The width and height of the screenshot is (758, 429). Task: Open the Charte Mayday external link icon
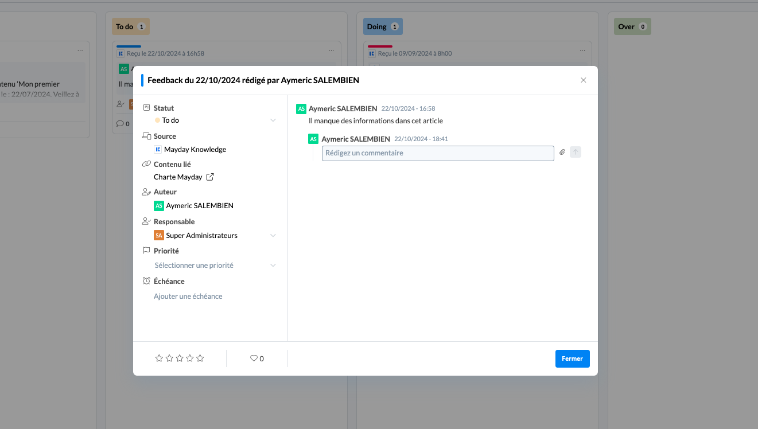tap(210, 177)
